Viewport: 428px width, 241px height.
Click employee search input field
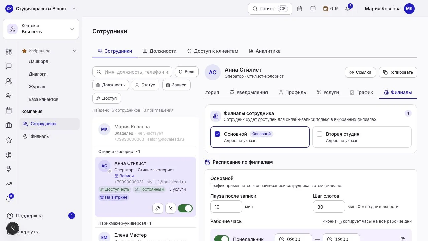[x=132, y=72]
